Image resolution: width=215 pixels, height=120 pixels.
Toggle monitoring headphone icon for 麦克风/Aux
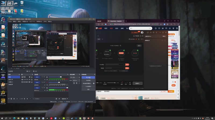click(47, 90)
